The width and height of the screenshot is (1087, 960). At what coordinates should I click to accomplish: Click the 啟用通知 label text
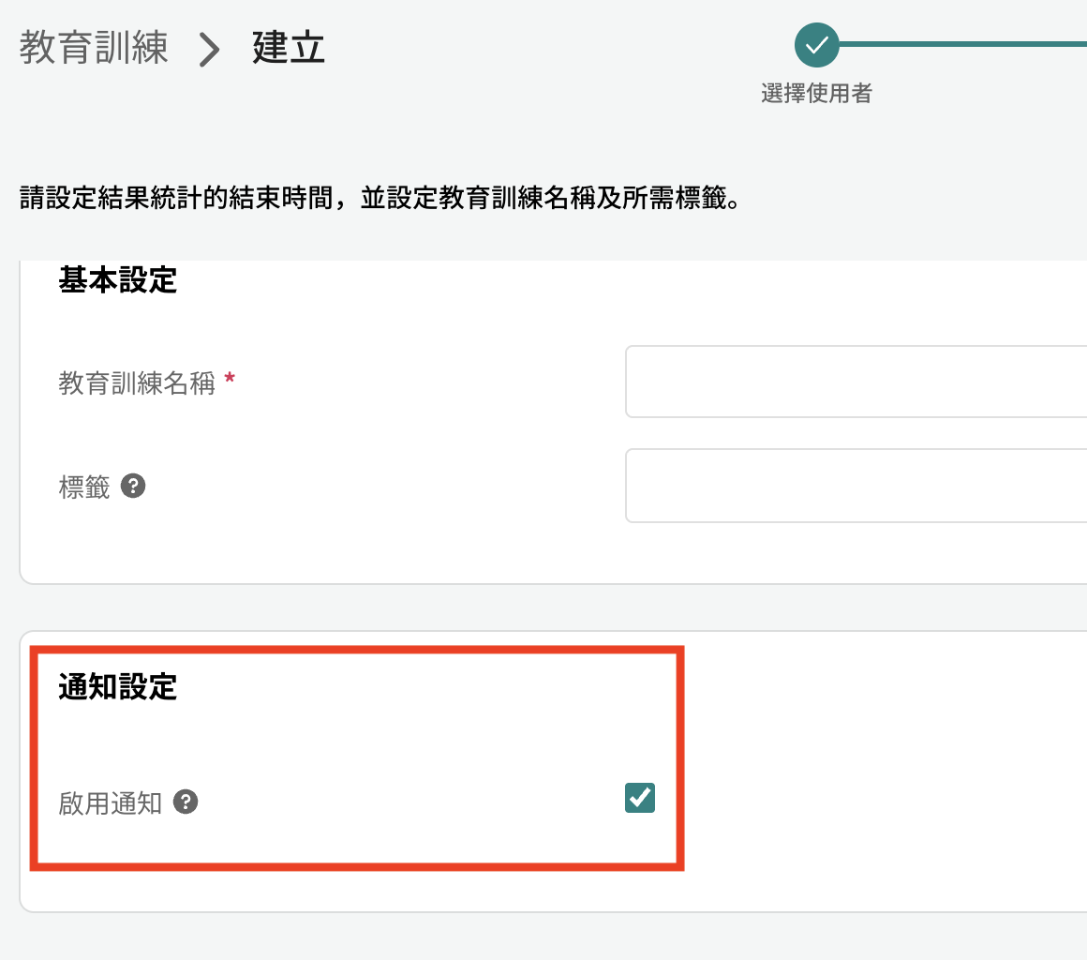click(111, 803)
